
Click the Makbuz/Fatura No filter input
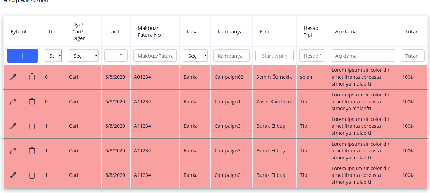(x=155, y=56)
